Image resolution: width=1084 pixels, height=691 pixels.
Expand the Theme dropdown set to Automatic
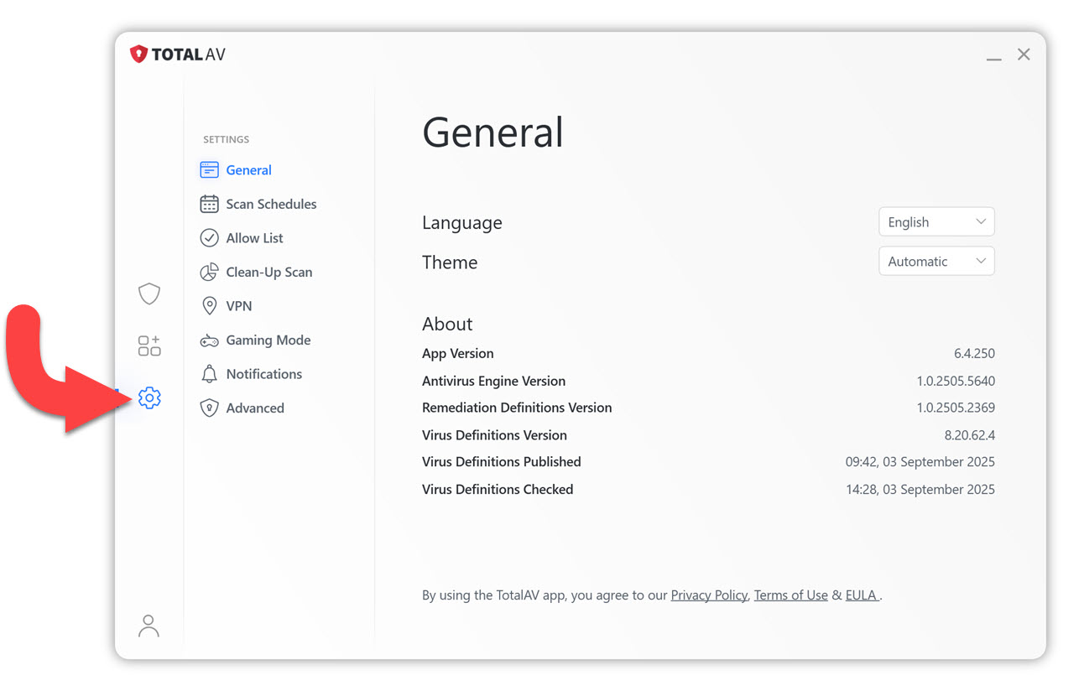pyautogui.click(x=936, y=262)
